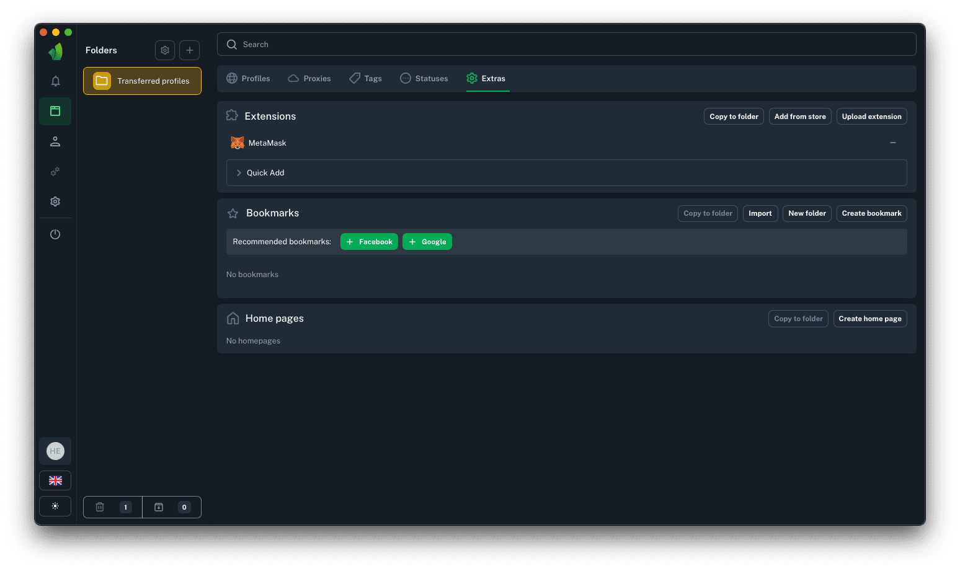This screenshot has height=571, width=960.
Task: Click the power logout icon
Action: 55,234
